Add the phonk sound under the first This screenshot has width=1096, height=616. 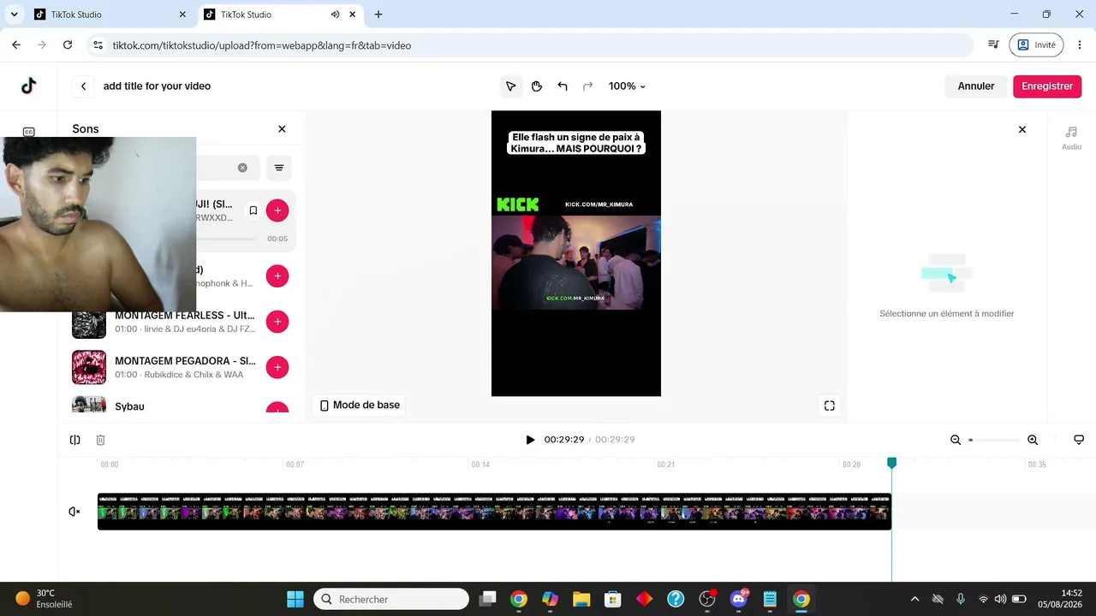click(277, 276)
